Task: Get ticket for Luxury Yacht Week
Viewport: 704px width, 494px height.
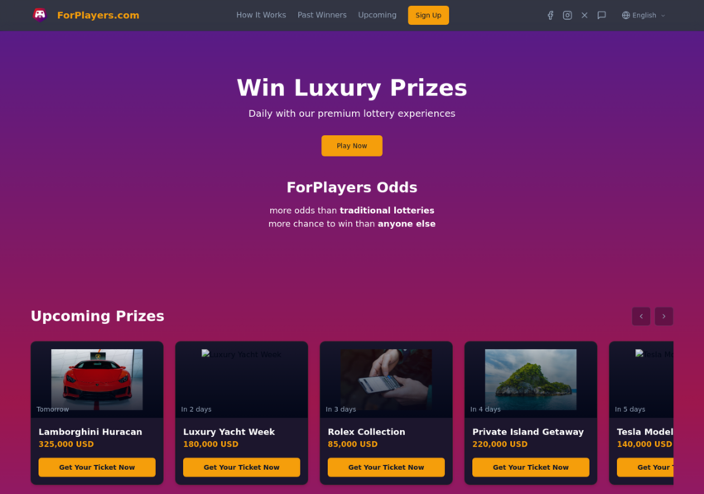Action: tap(242, 467)
